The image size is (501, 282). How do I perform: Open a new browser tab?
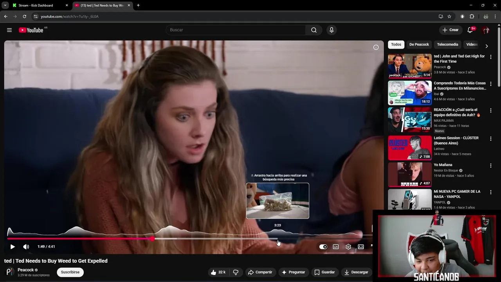tap(138, 5)
